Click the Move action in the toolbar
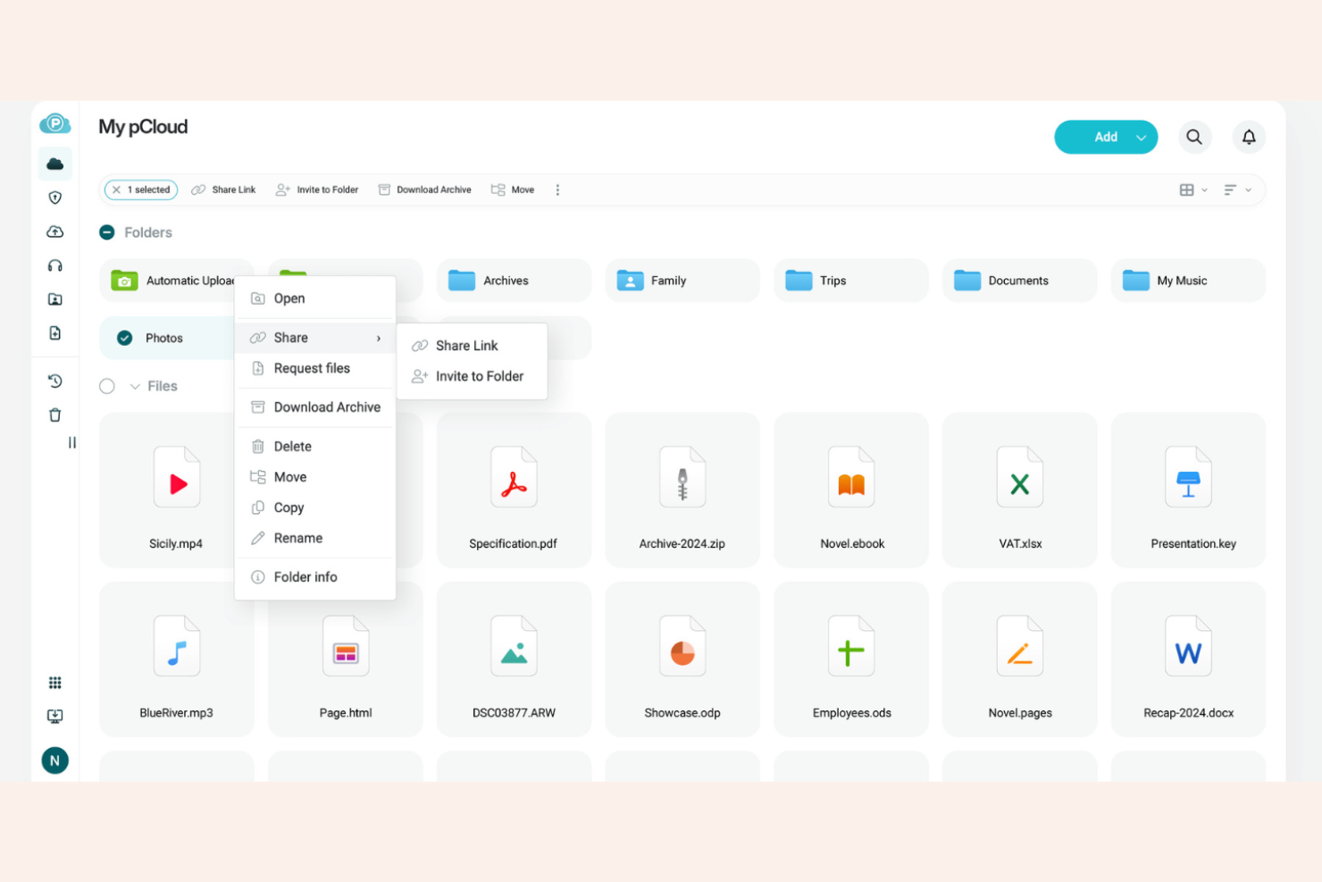This screenshot has width=1322, height=882. pos(513,189)
